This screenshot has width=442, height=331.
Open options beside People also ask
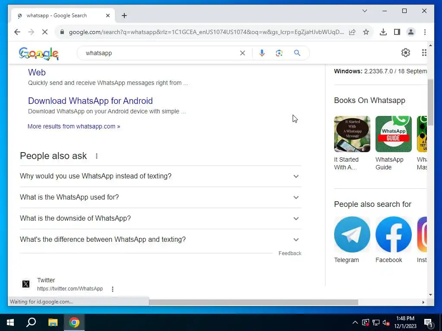[97, 156]
